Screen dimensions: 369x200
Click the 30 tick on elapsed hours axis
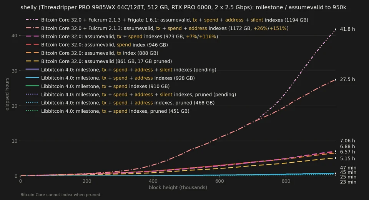(x=14, y=71)
